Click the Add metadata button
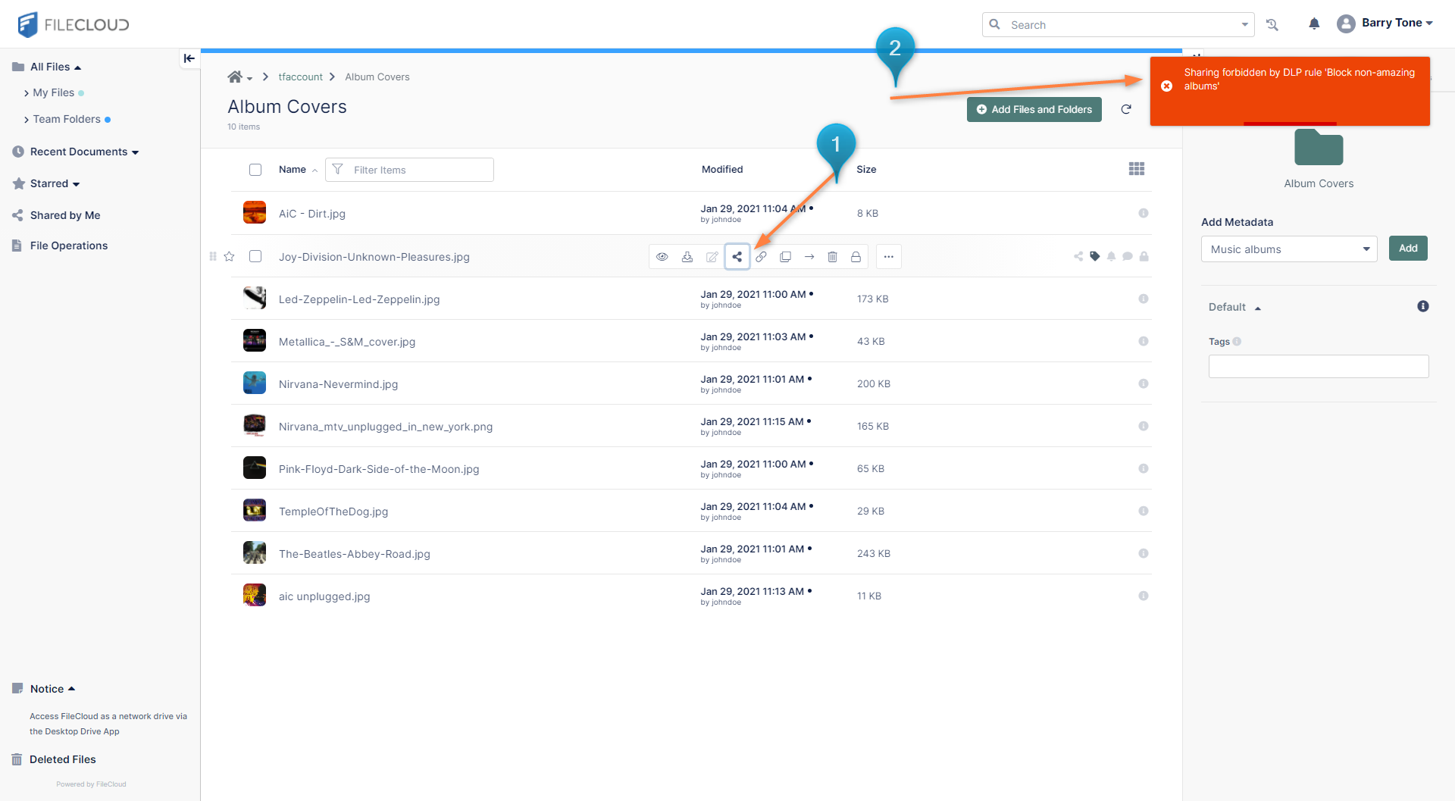Image resolution: width=1455 pixels, height=801 pixels. [1408, 248]
